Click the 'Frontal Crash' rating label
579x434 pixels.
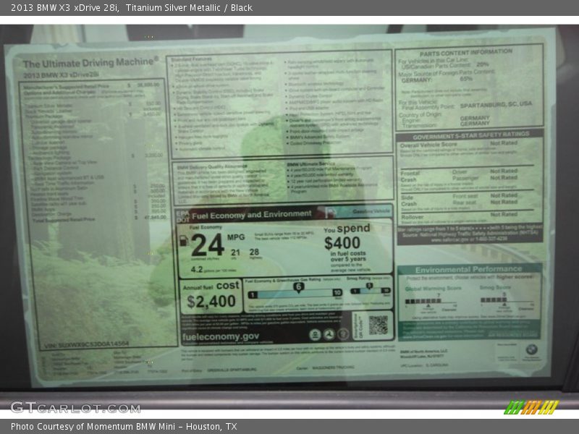tap(410, 176)
